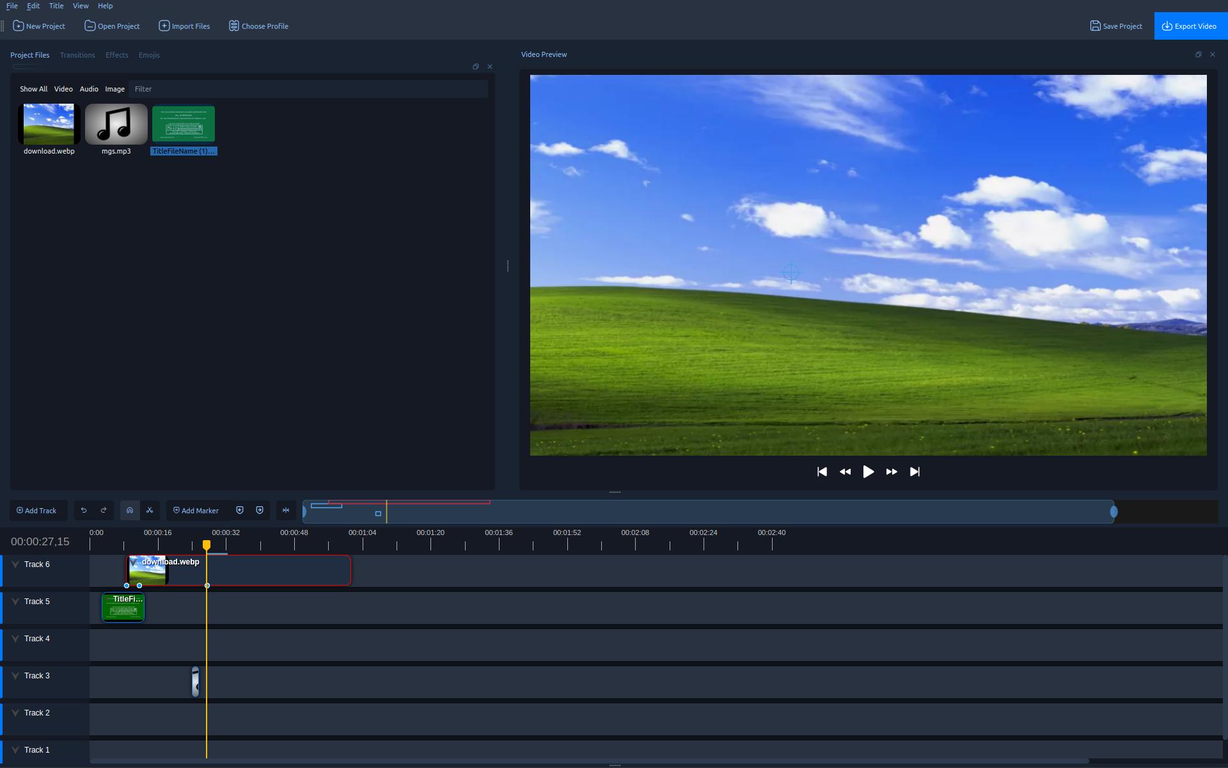1228x768 pixels.
Task: Expand the Track 6 options arrow
Action: tap(15, 564)
